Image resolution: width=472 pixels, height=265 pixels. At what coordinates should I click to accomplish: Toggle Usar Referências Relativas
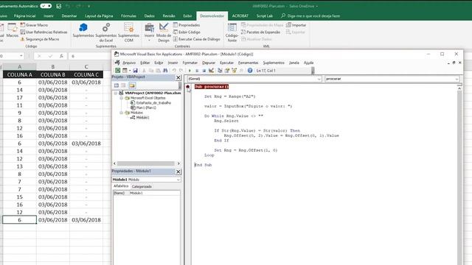click(x=44, y=32)
